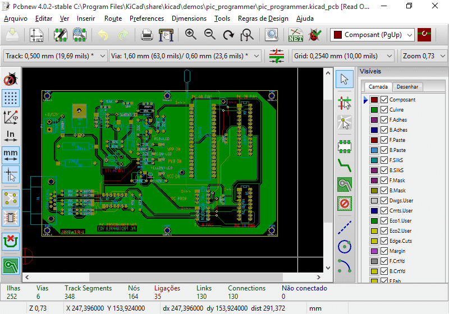The width and height of the screenshot is (449, 314).
Task: Open the Regras de Design menu
Action: [263, 18]
